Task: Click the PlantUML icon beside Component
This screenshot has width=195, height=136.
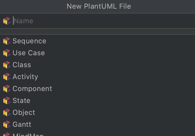Action: (x=6, y=89)
